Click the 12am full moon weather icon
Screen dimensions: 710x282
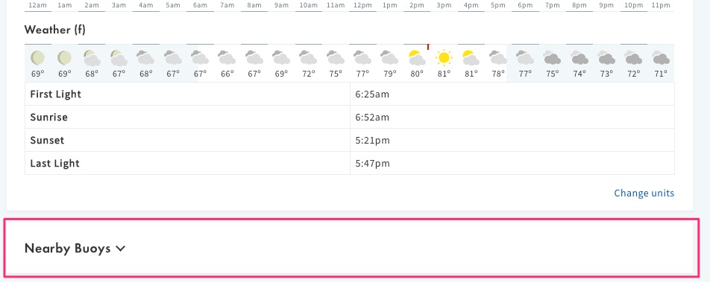click(x=37, y=58)
